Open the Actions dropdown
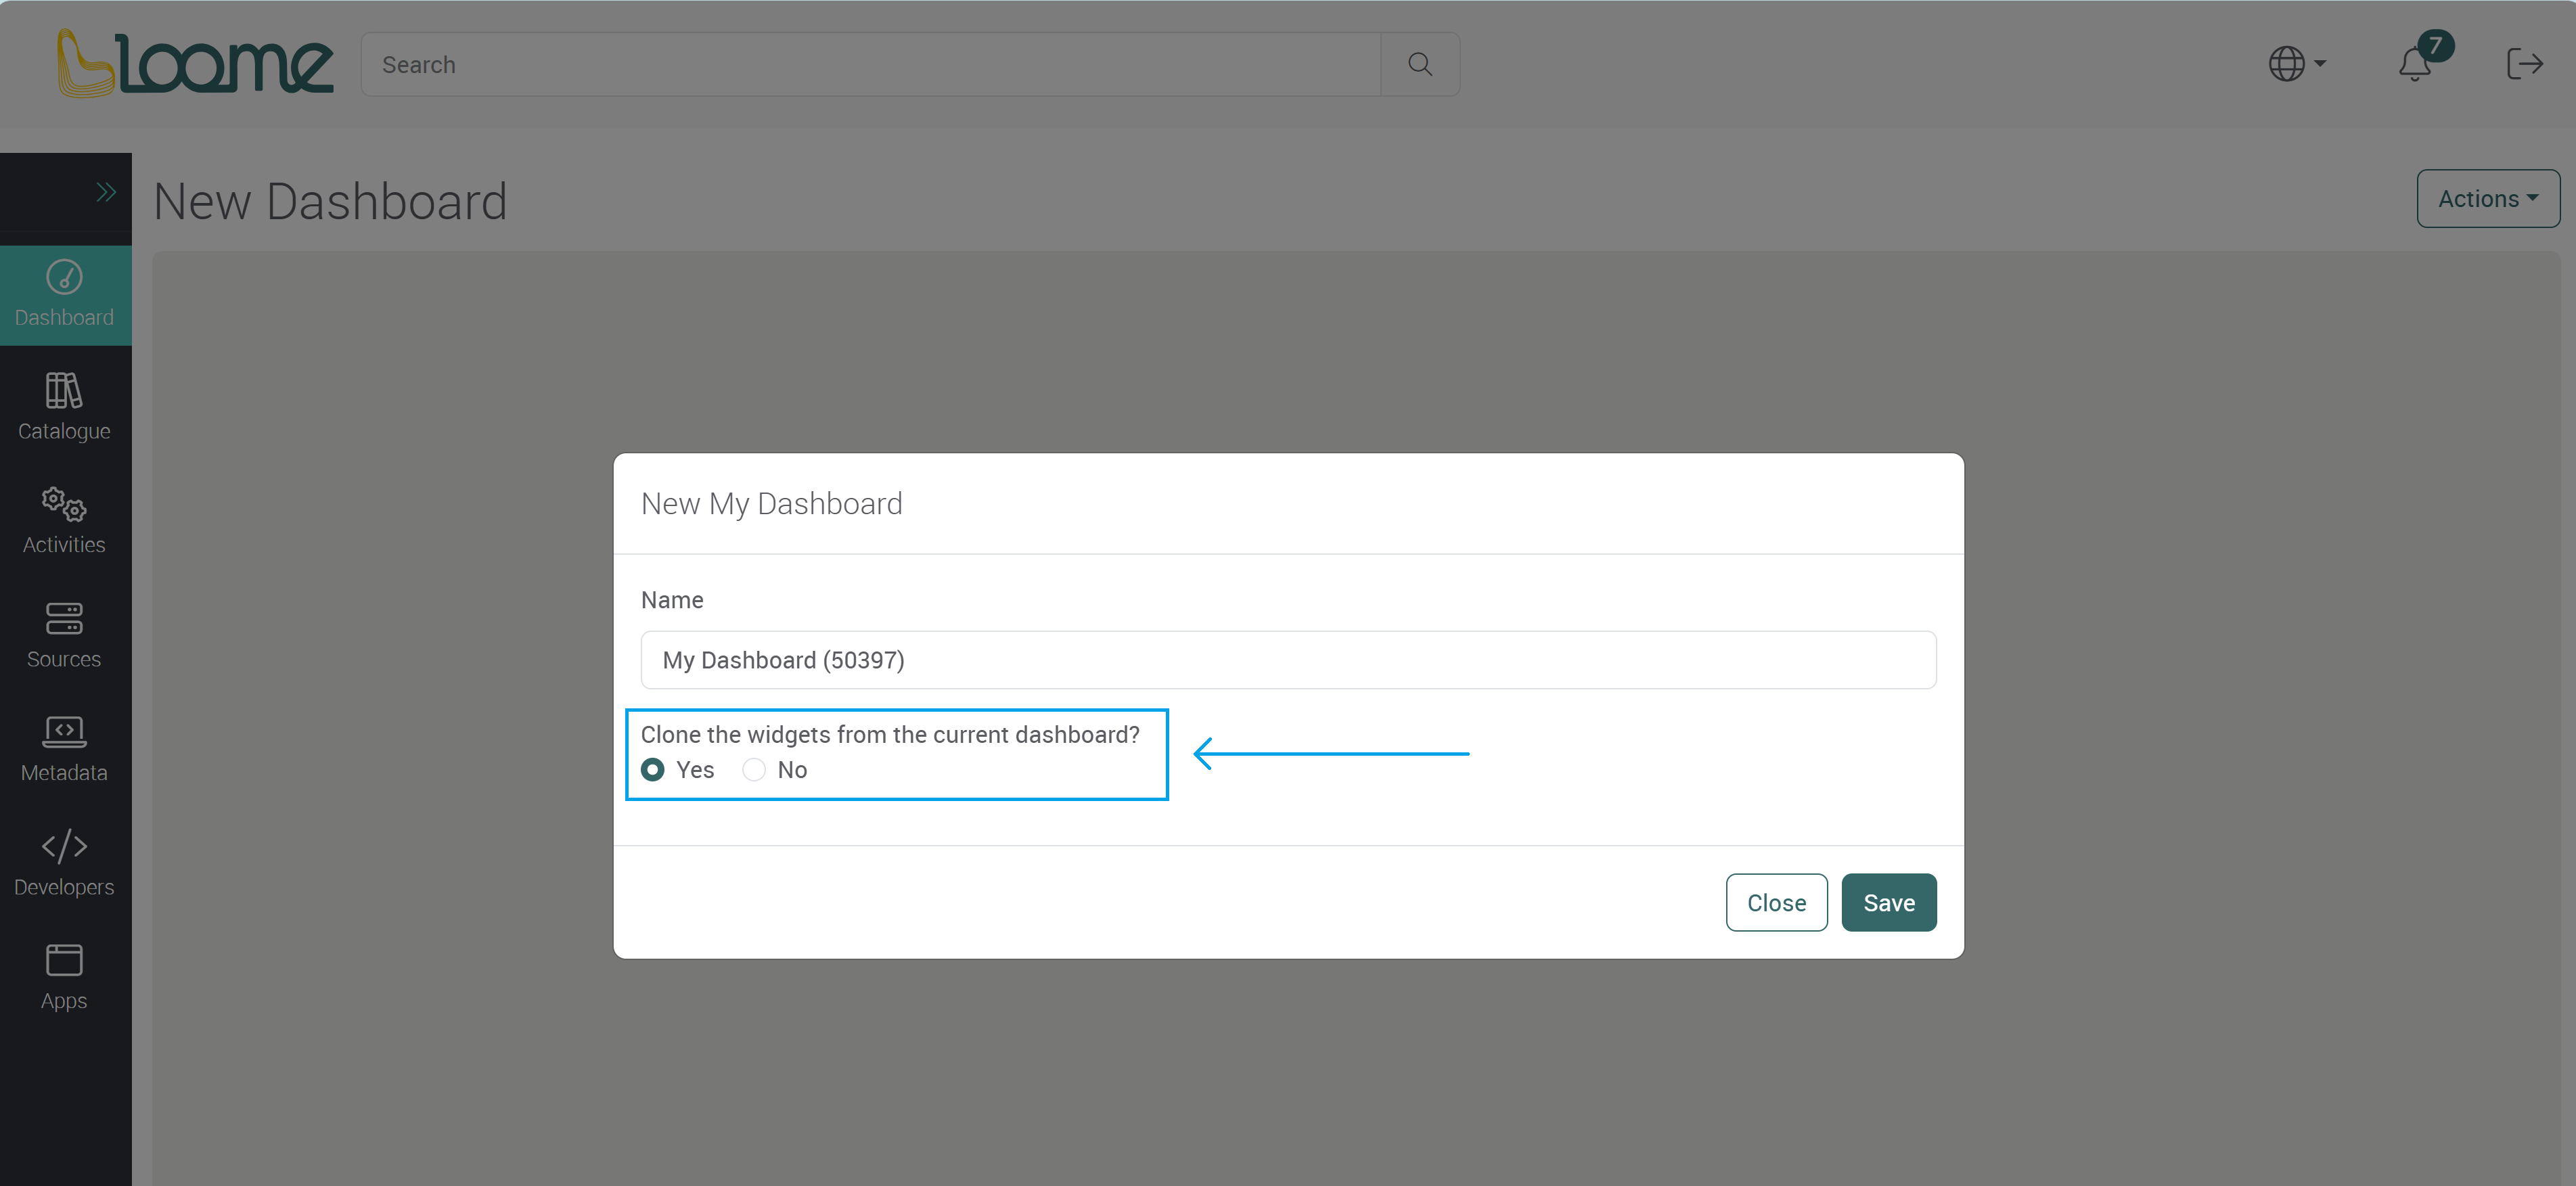Screen dimensions: 2576x1186 coord(2488,199)
